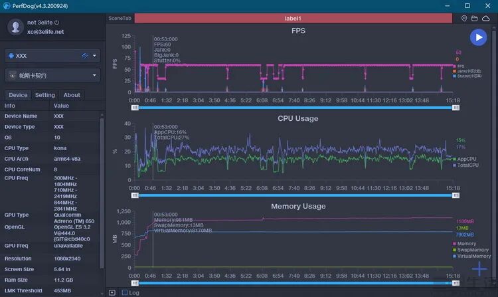Click the xc@3elife.net account email
The width and height of the screenshot is (498, 297).
(45, 32)
